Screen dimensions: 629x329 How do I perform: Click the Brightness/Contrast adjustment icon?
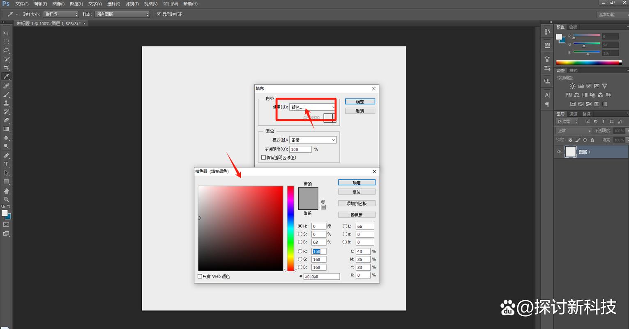573,86
